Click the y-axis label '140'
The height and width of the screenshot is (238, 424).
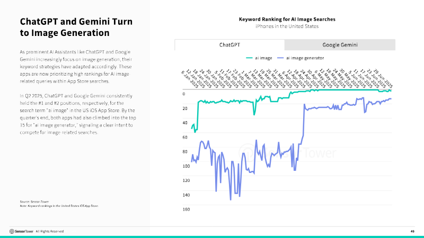tap(186, 195)
